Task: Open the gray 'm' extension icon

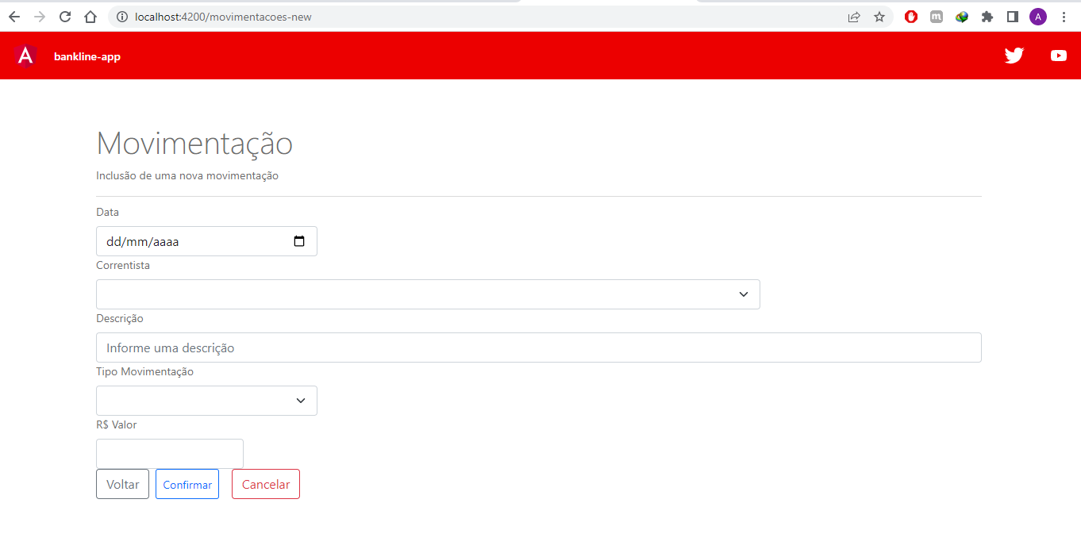Action: [x=937, y=17]
